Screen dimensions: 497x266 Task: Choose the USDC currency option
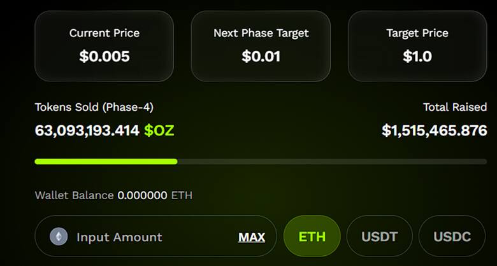[x=452, y=237]
